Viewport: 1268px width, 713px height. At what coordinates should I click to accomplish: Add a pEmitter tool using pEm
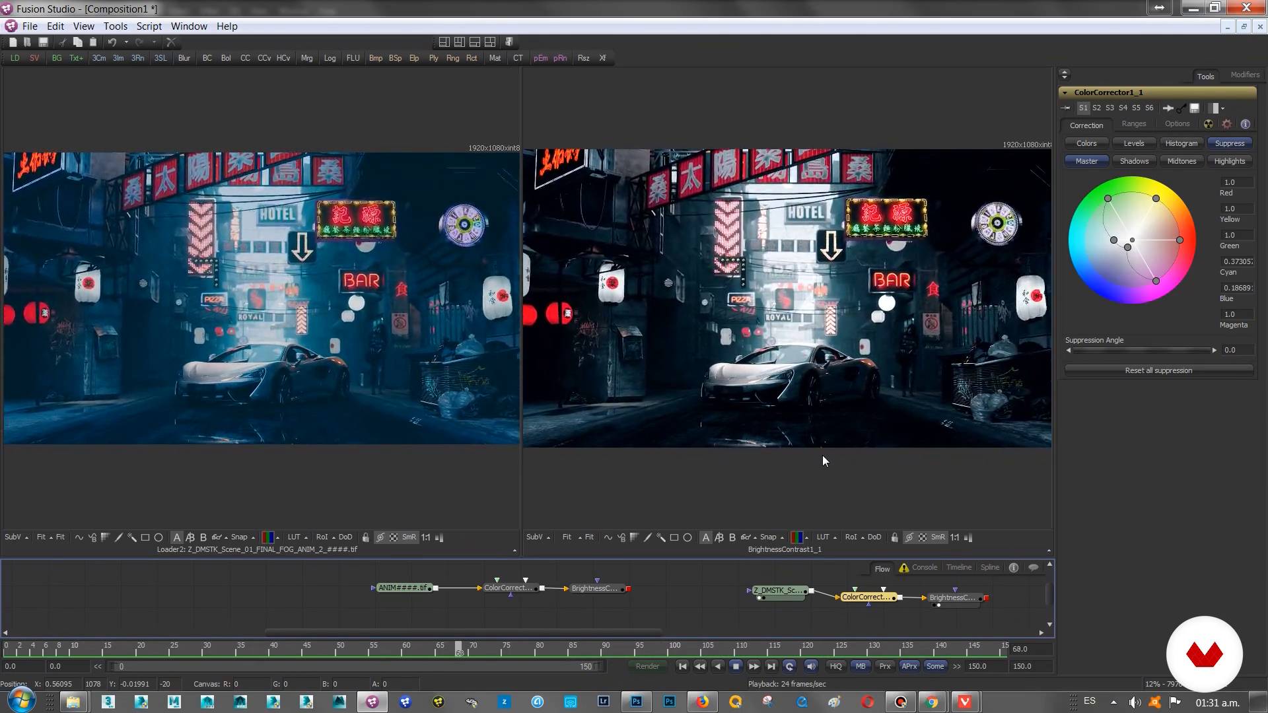coord(540,58)
